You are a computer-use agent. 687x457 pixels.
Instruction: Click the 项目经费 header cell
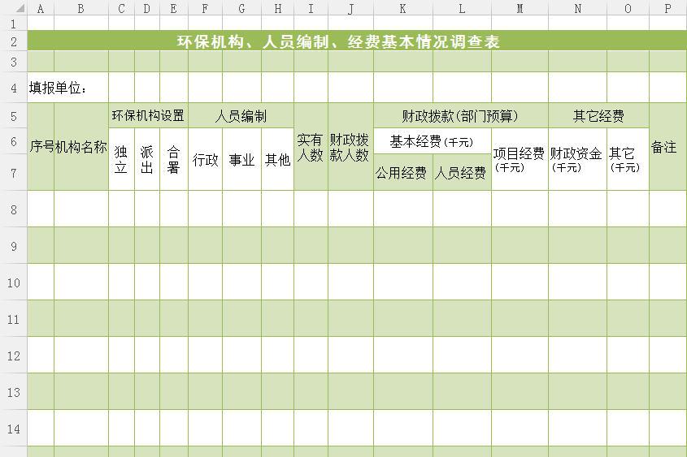coord(520,159)
